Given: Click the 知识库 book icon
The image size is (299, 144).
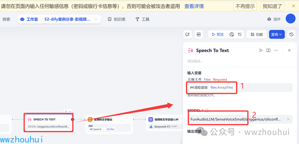Looking at the screenshot, I should [x=109, y=19].
